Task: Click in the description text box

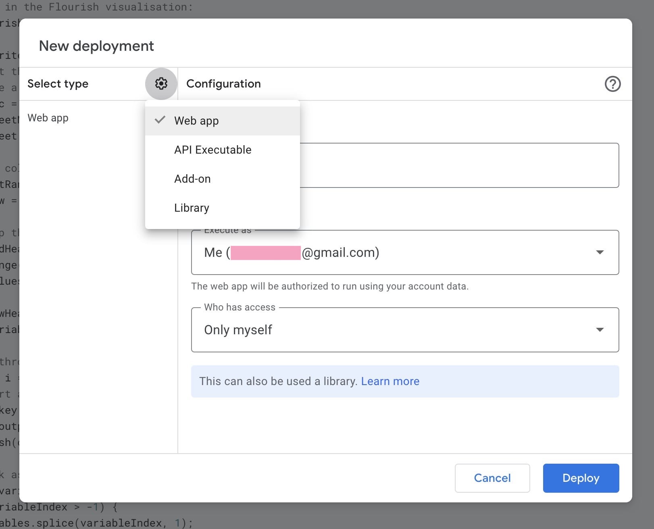Action: 459,165
